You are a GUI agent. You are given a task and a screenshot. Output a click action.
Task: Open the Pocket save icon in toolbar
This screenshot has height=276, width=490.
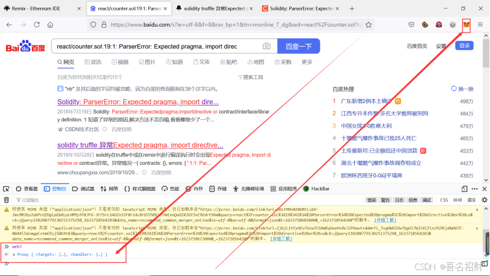coord(411,25)
